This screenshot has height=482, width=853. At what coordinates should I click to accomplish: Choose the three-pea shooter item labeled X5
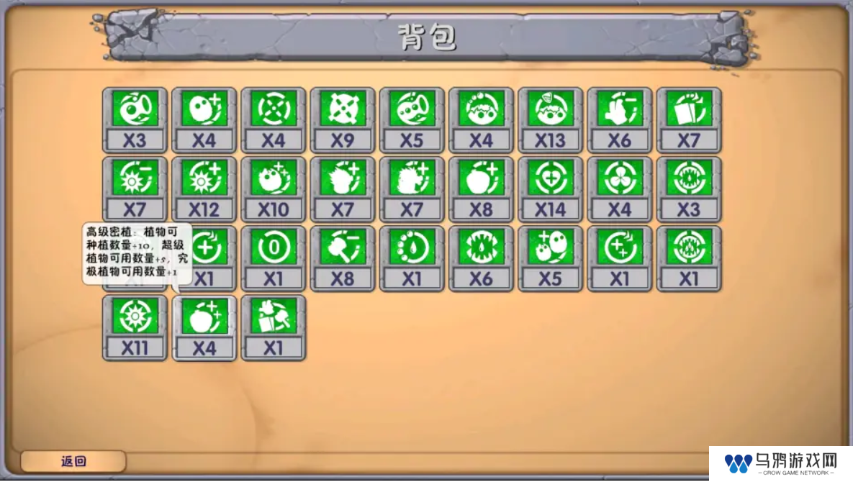(x=412, y=120)
